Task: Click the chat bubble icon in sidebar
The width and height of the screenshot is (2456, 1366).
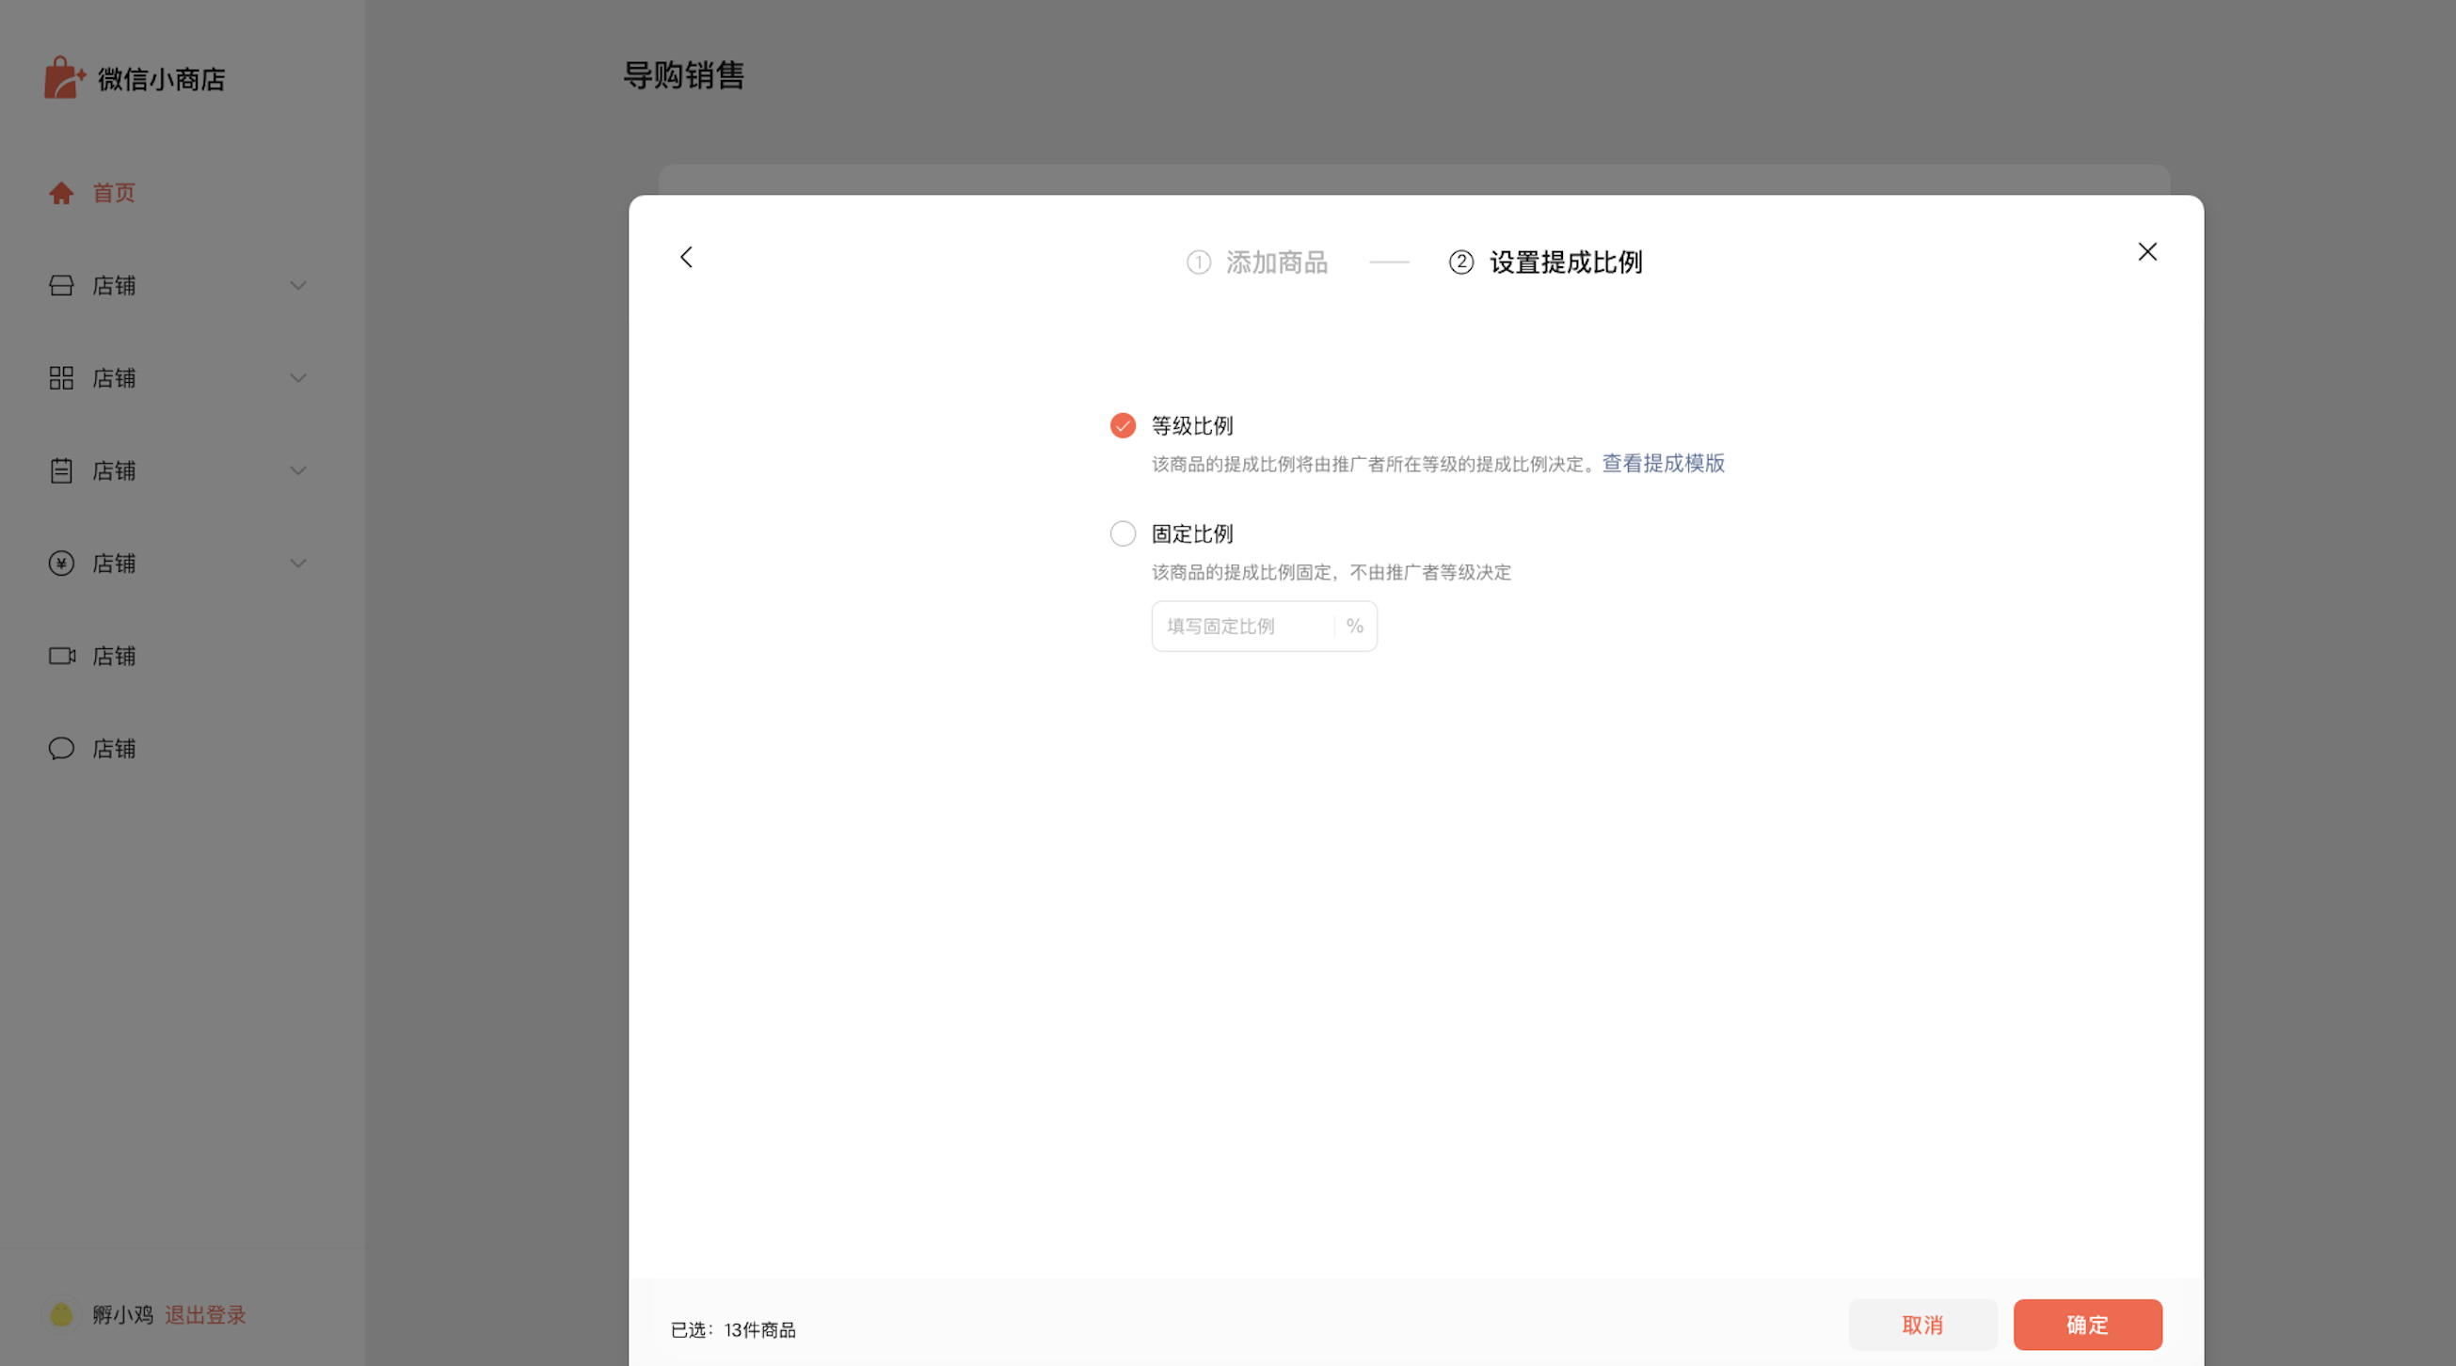Action: (61, 748)
